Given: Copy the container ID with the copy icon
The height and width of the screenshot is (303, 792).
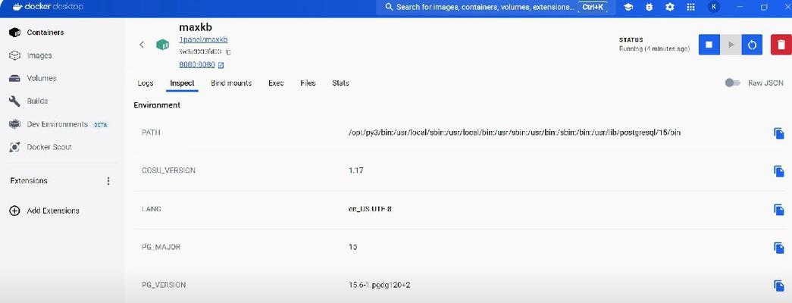Looking at the screenshot, I should pos(228,52).
